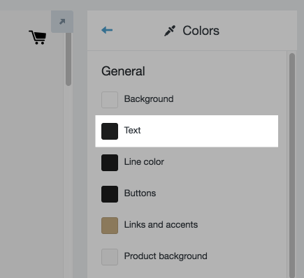The height and width of the screenshot is (278, 304).
Task: Open the shopping cart icon
Action: click(38, 37)
